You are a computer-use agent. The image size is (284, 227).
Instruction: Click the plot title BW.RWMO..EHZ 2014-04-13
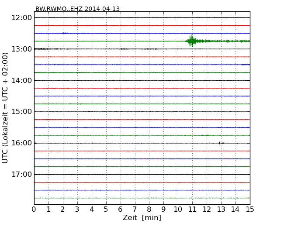click(x=77, y=9)
